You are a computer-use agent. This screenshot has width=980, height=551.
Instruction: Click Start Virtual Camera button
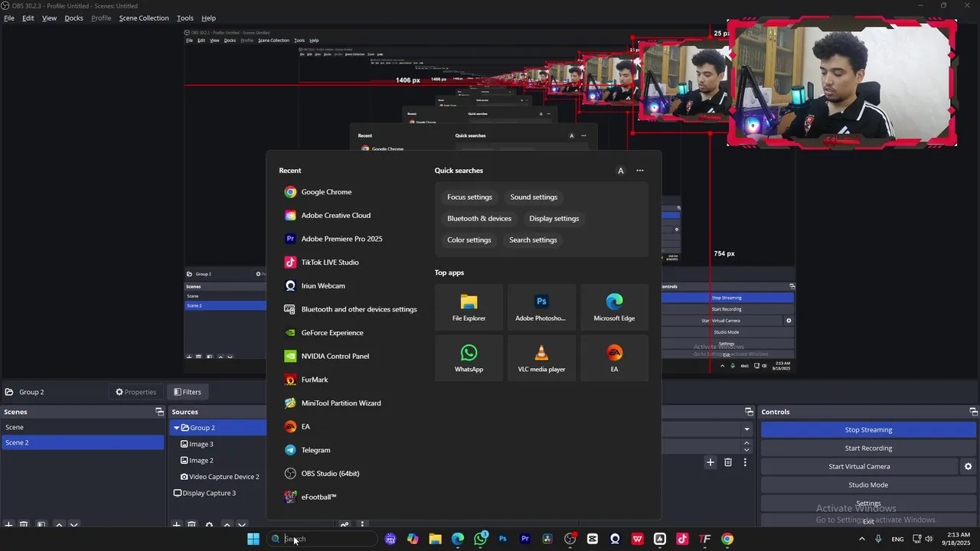click(859, 467)
